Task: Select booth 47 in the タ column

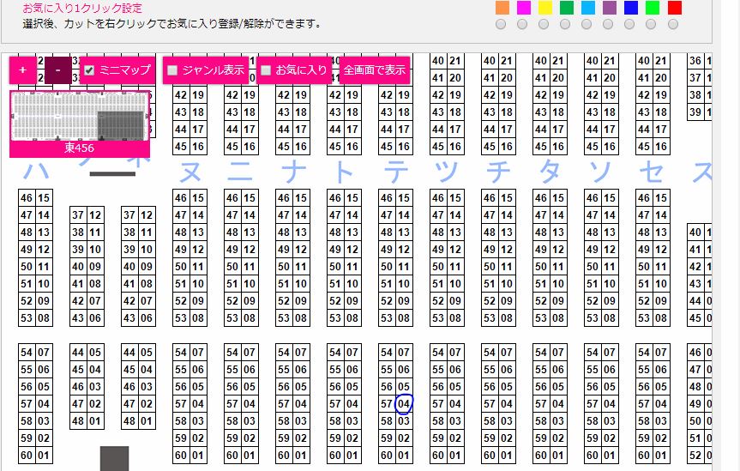Action: click(x=541, y=215)
